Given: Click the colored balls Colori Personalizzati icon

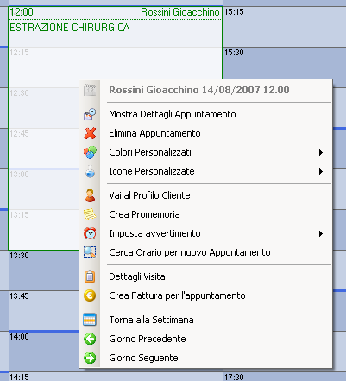Looking at the screenshot, I should click(x=90, y=152).
